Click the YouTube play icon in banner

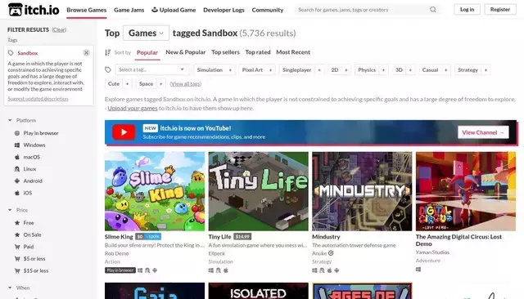tap(124, 132)
